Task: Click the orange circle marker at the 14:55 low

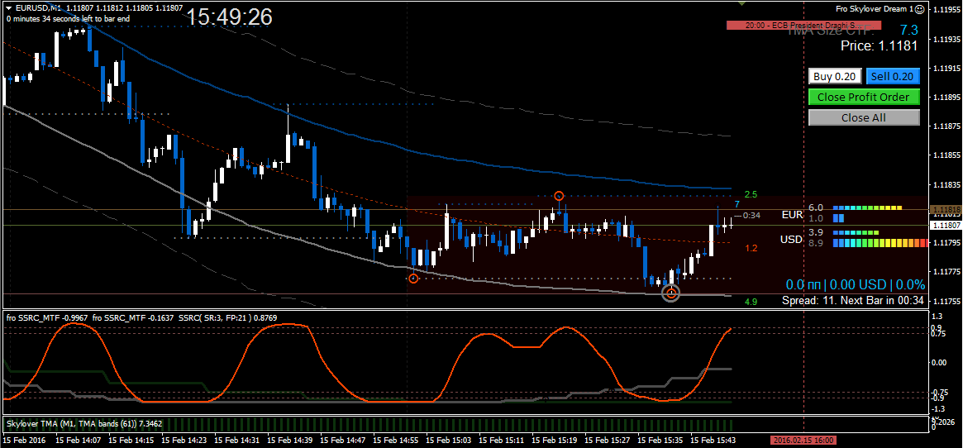Action: coord(413,279)
